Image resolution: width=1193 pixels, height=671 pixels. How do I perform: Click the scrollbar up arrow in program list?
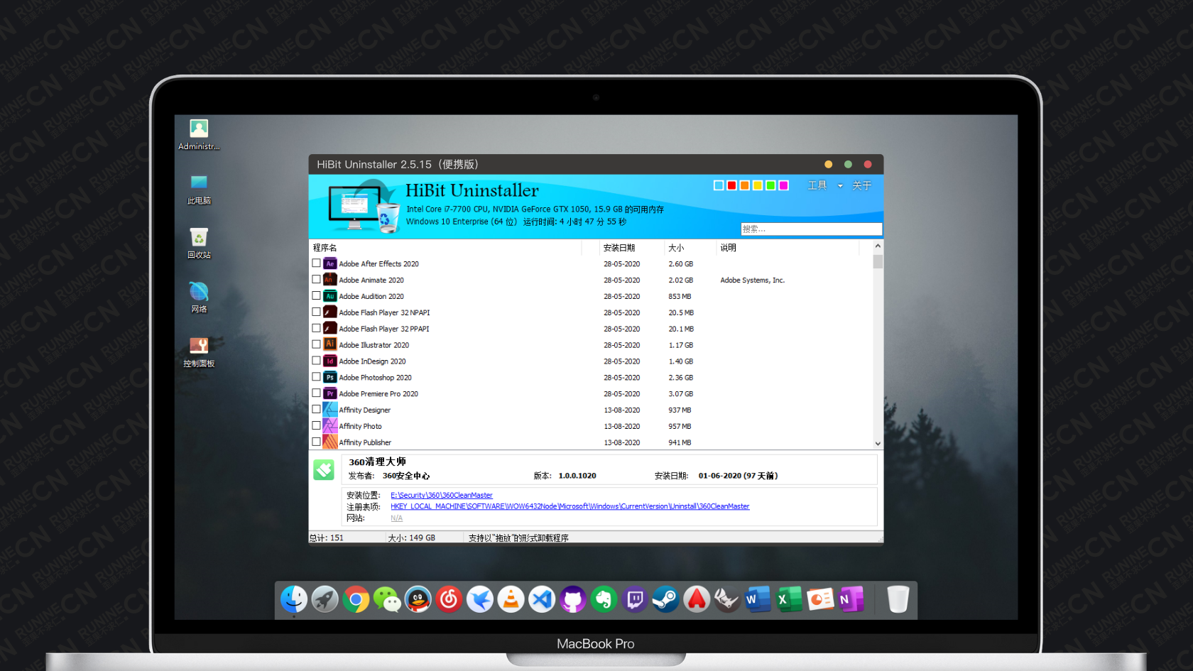tap(878, 246)
